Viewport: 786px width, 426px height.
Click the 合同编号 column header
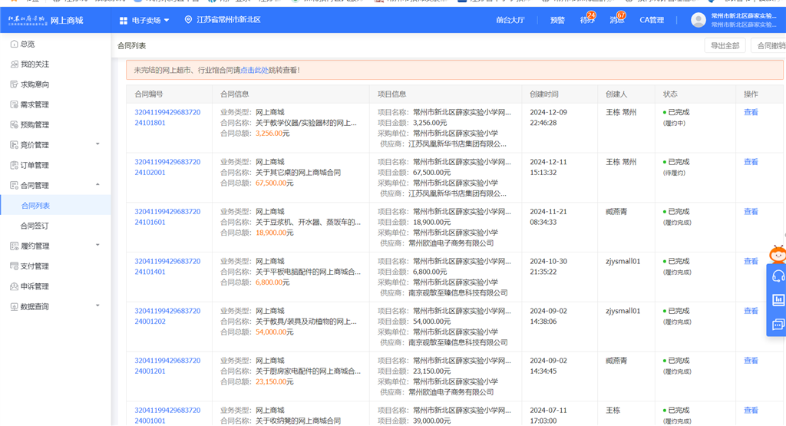[x=149, y=94]
